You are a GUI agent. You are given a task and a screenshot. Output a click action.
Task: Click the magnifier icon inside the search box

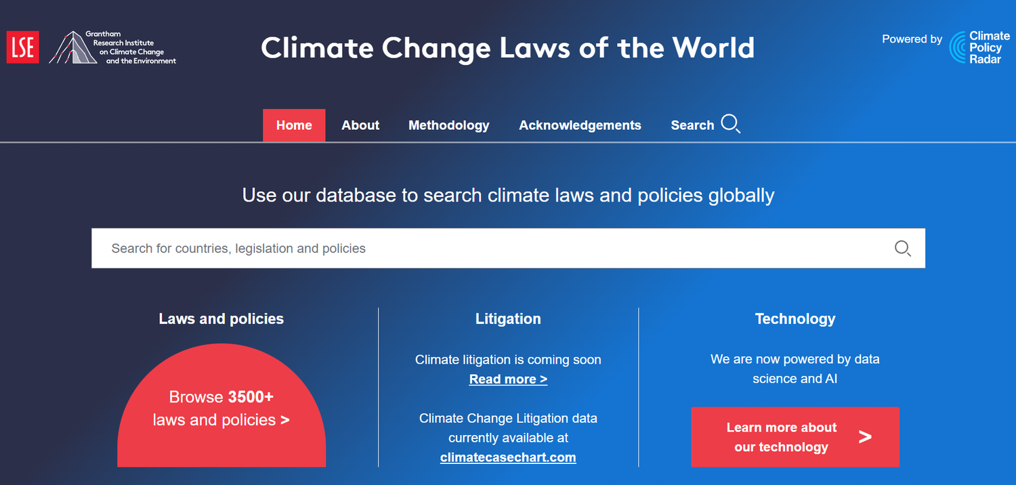(903, 248)
